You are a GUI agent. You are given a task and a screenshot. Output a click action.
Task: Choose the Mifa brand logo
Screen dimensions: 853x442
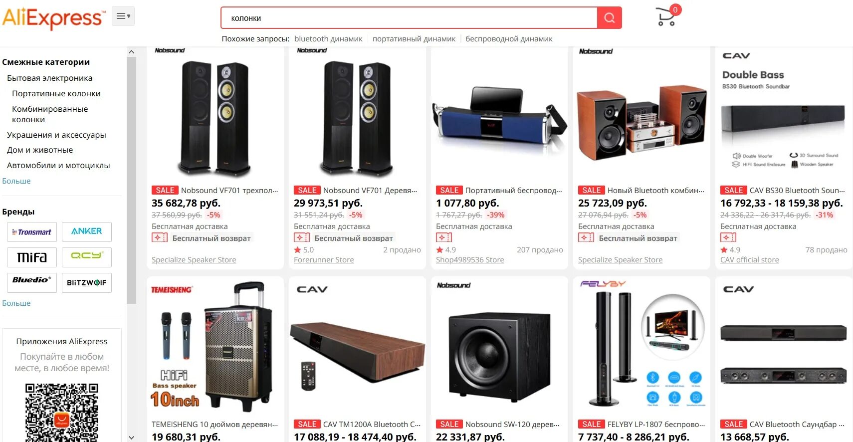click(32, 257)
